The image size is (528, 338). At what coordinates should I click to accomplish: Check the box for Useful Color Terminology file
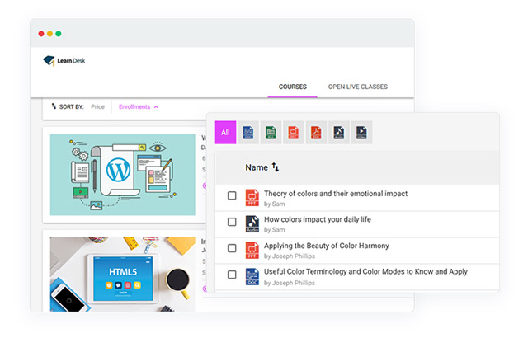[232, 275]
